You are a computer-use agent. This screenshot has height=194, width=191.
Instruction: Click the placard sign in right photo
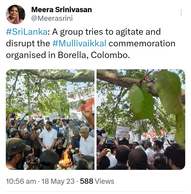[x=123, y=132]
